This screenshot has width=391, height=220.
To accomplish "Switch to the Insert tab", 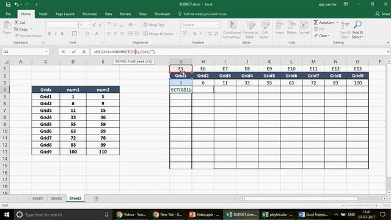I will tap(43, 14).
